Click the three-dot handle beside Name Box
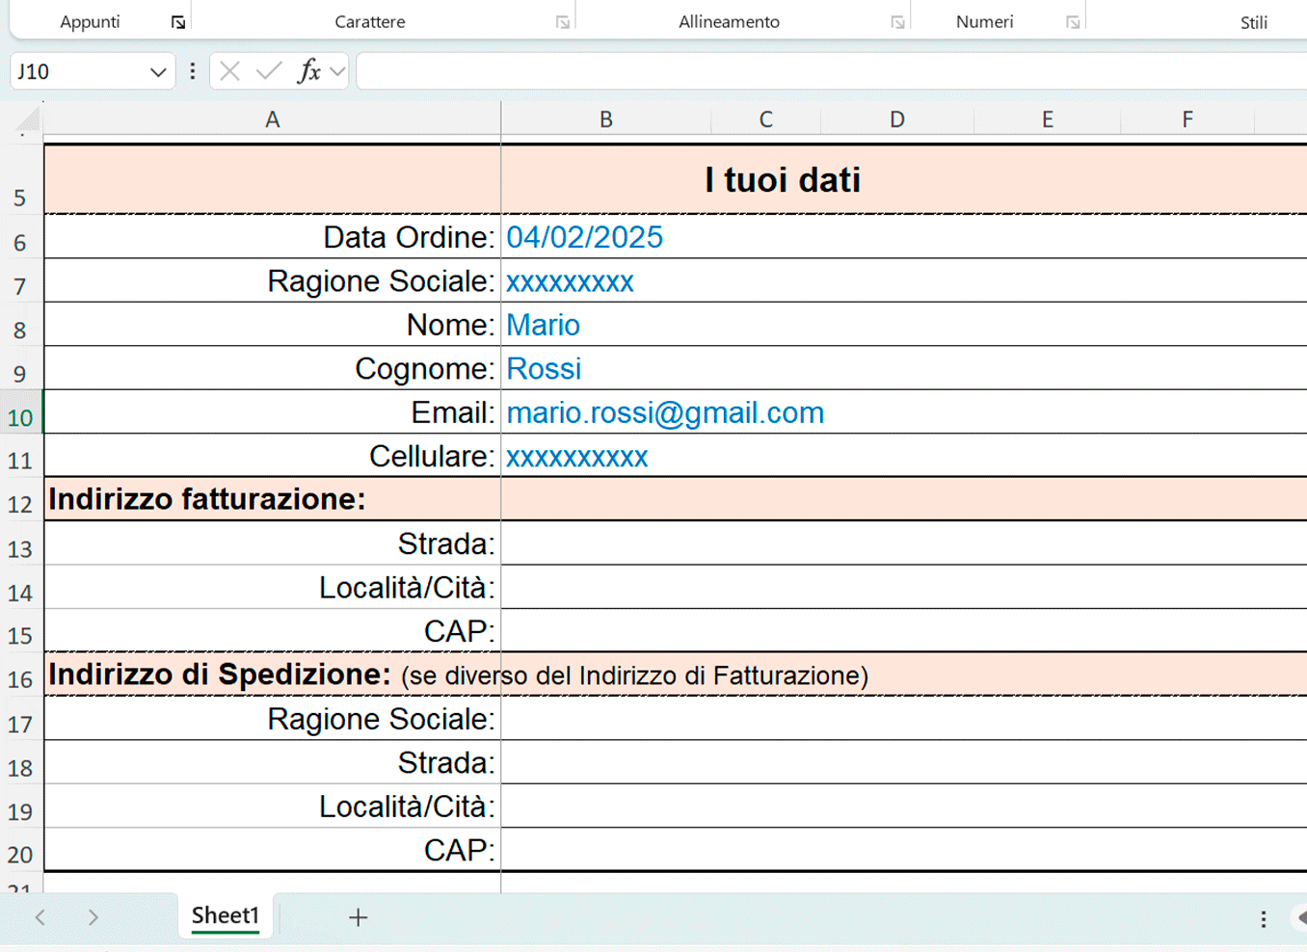The width and height of the screenshot is (1307, 952). (x=193, y=71)
